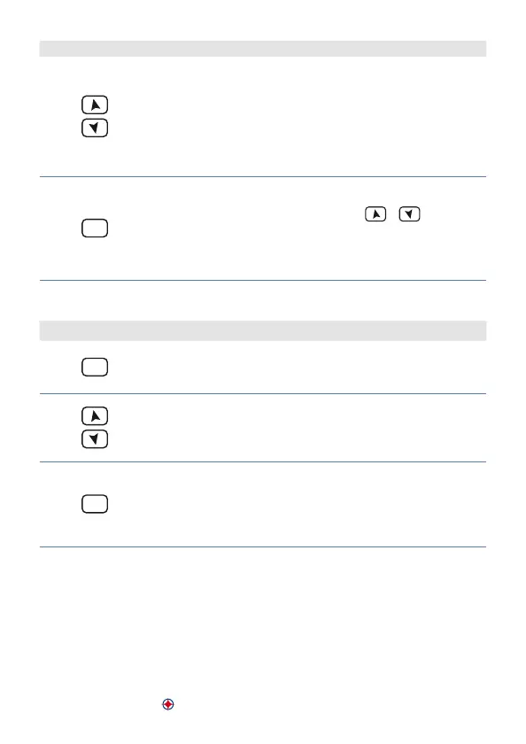The image size is (526, 744).
Task: Click the divider line below the first arrow pair
Action: [263, 176]
